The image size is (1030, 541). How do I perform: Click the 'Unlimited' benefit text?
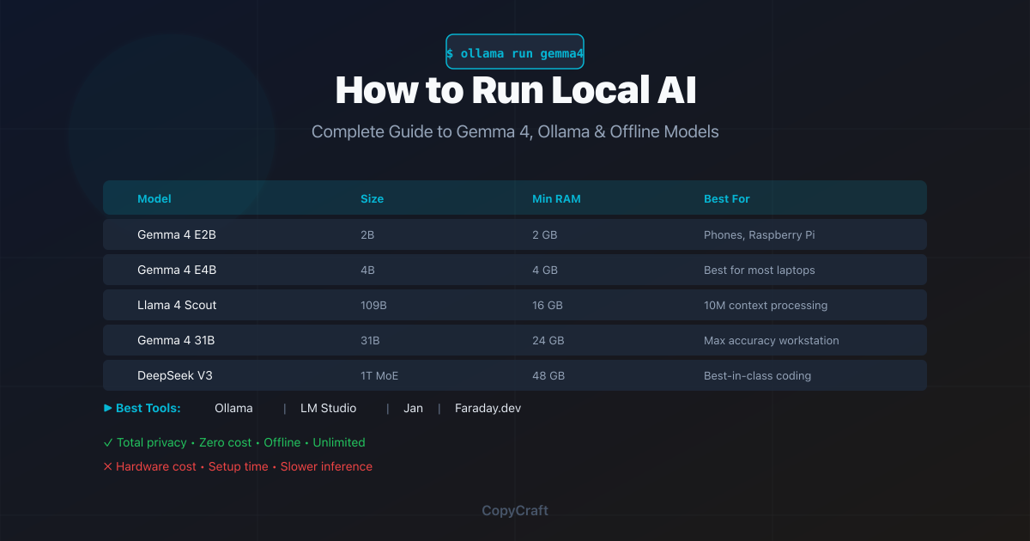click(x=339, y=442)
